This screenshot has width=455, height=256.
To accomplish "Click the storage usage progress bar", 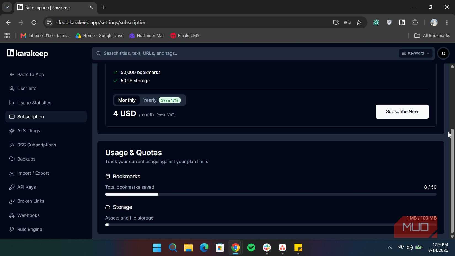I will [x=271, y=225].
